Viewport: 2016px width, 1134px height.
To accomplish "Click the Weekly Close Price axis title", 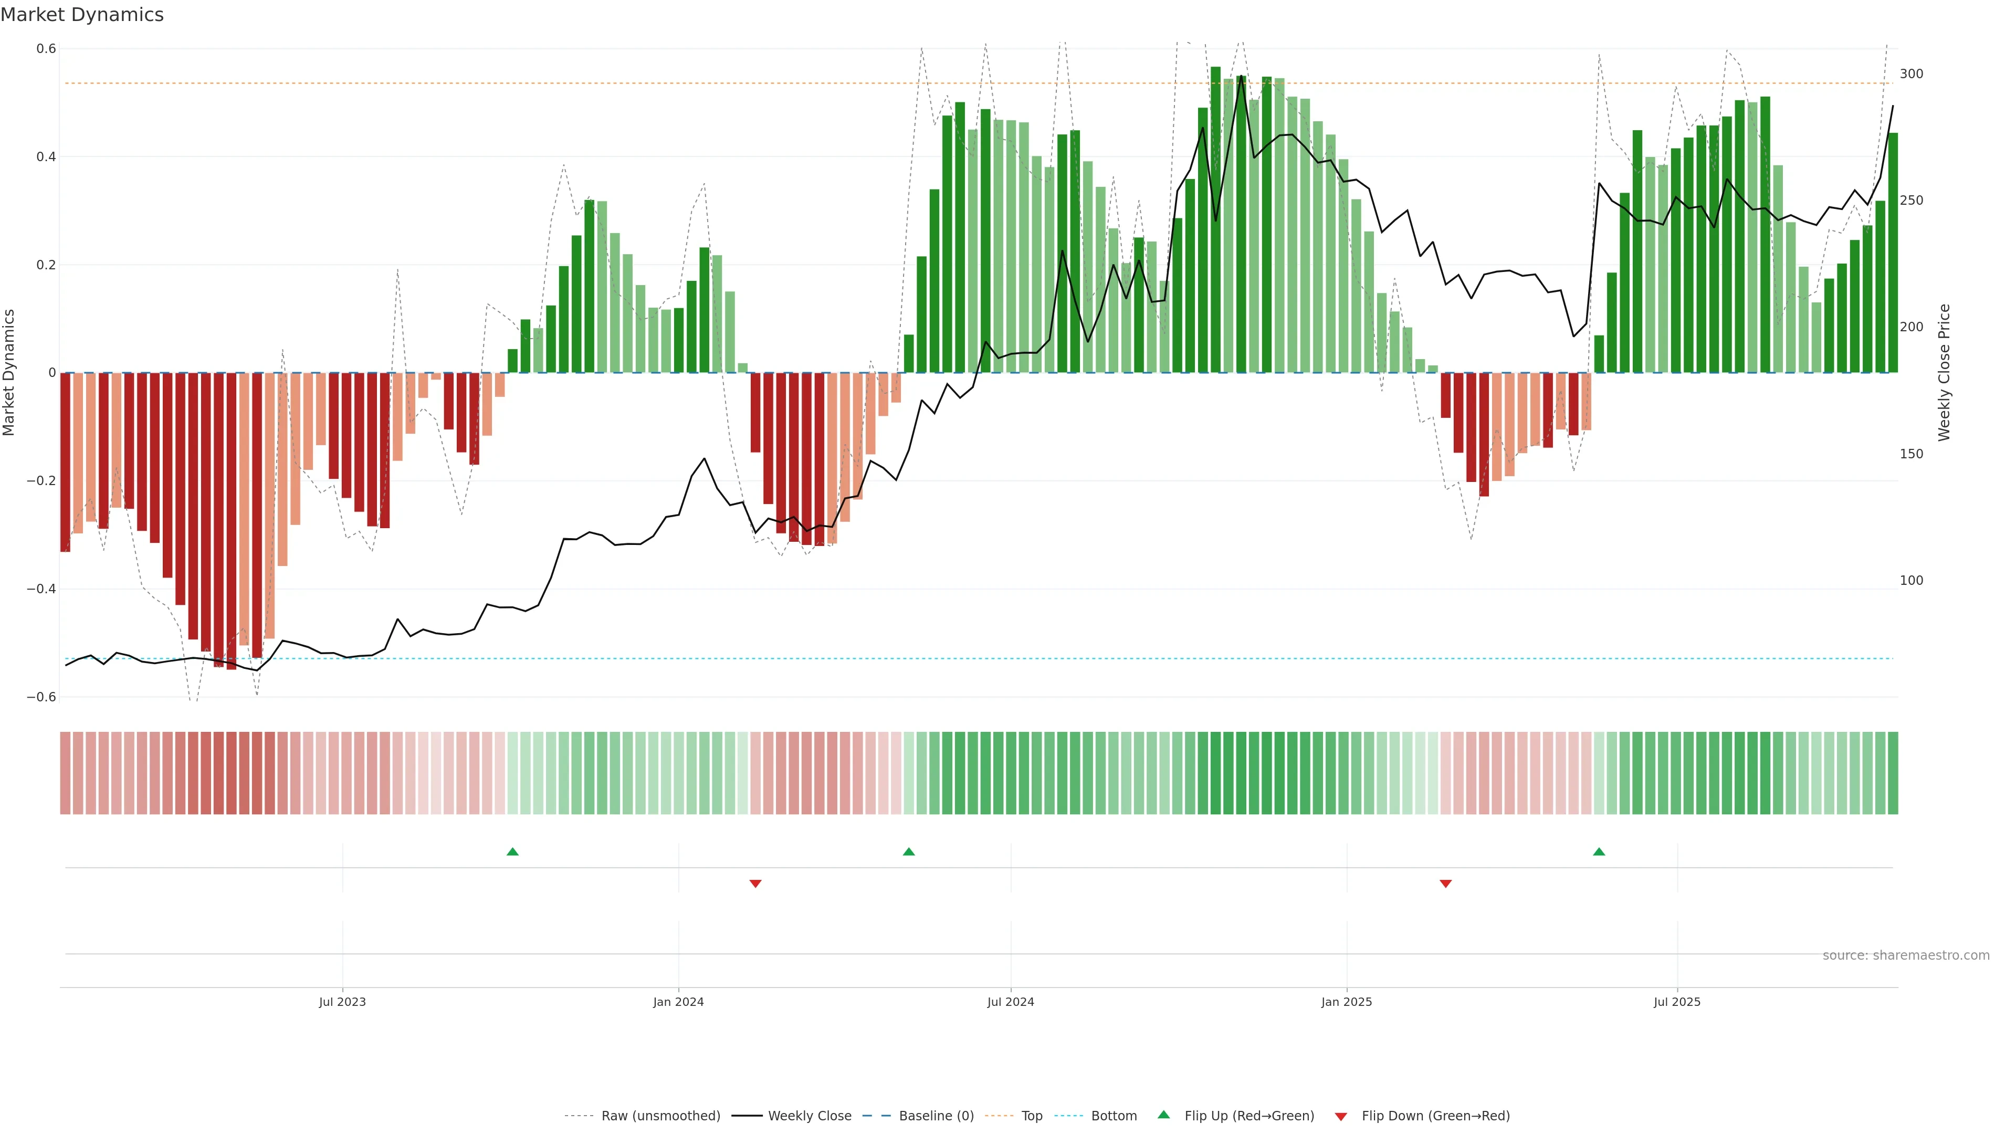I will point(1944,373).
